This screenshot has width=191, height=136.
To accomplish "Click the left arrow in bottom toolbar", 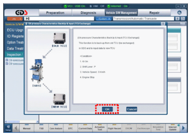I will point(16,128).
